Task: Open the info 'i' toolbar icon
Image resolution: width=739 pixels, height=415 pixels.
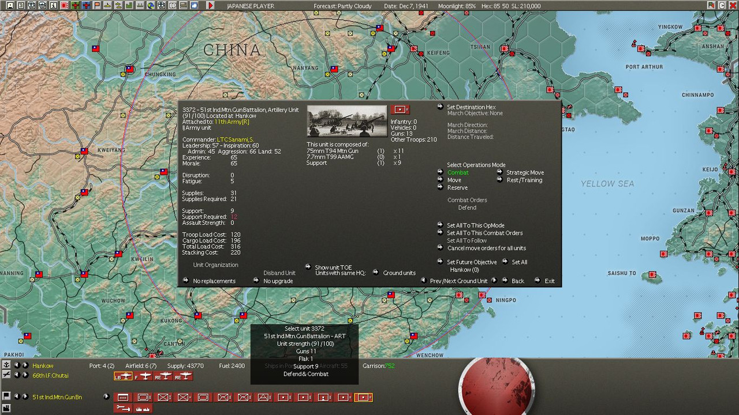Action: click(53, 6)
